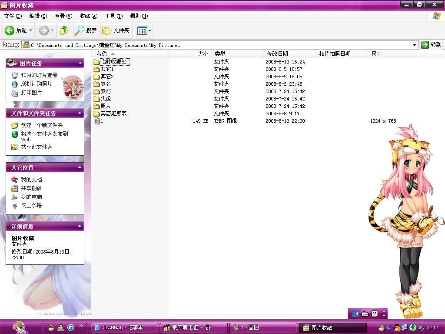
Task: Open the Back button history dropdown
Action: click(x=30, y=30)
